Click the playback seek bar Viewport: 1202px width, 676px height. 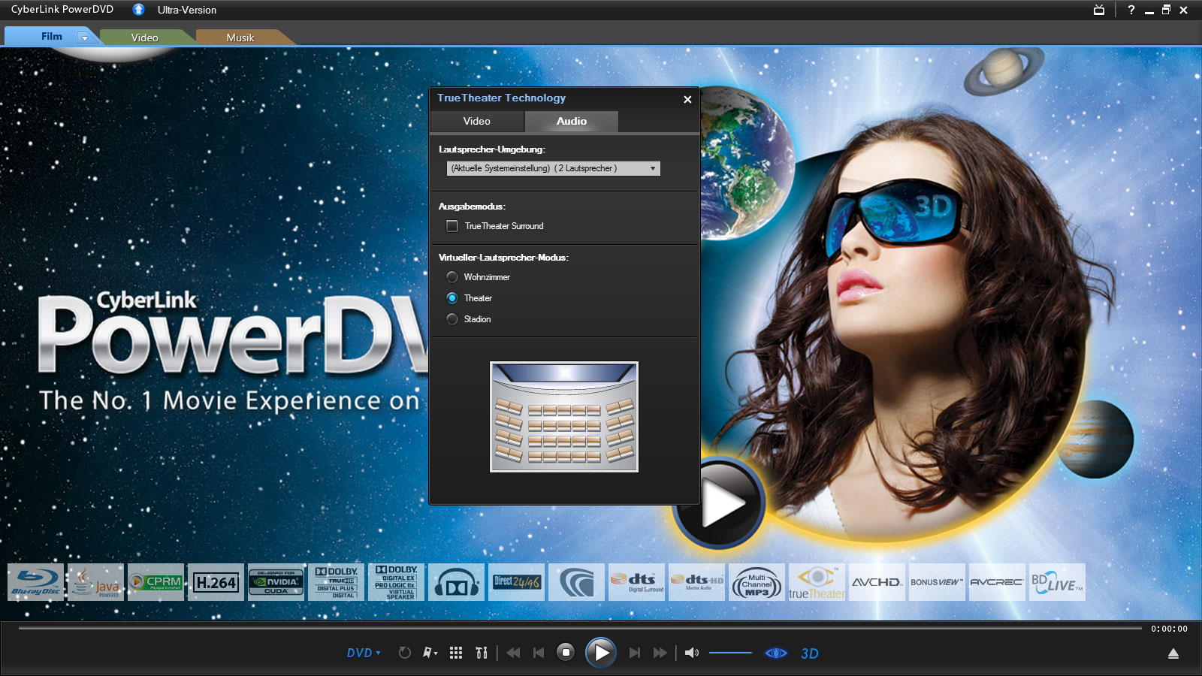(x=580, y=627)
